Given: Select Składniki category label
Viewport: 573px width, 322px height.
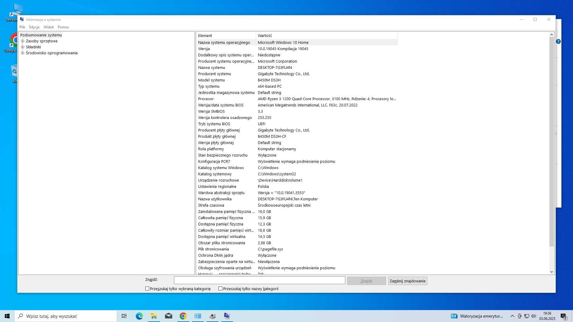Looking at the screenshot, I should 33,47.
